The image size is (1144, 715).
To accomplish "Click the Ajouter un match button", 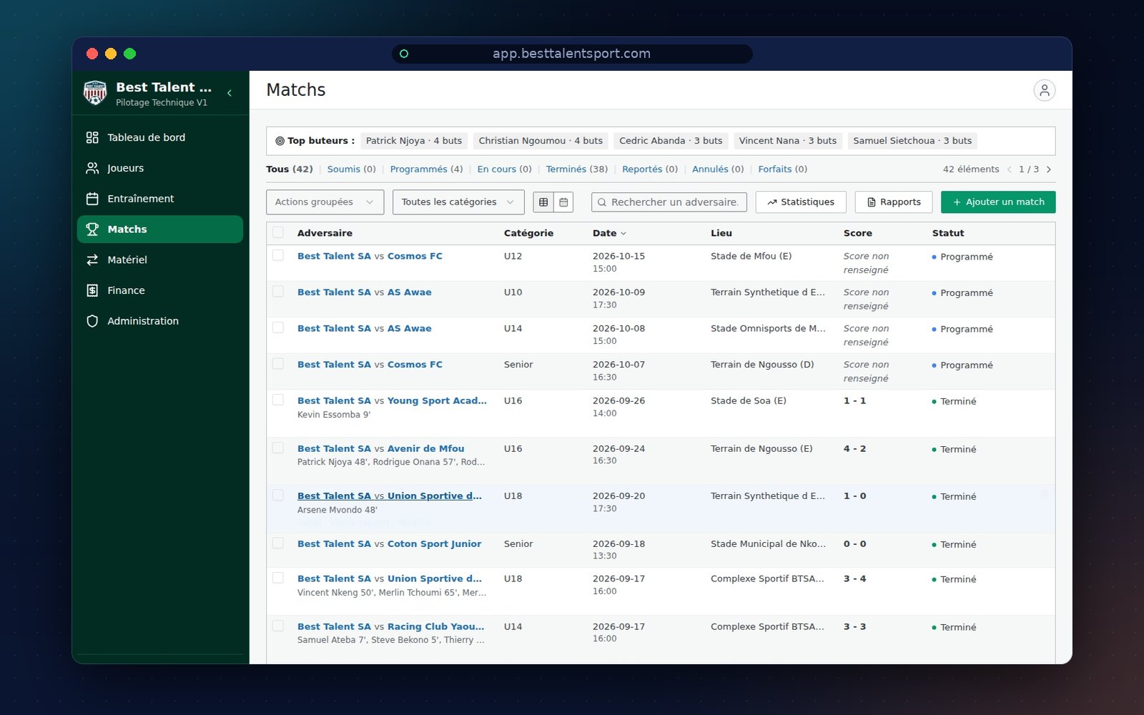I will tap(998, 202).
